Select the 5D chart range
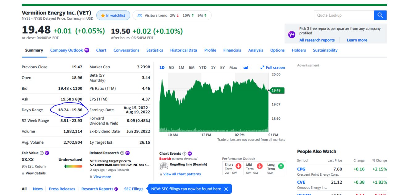This screenshot has height=195, width=395. (171, 67)
